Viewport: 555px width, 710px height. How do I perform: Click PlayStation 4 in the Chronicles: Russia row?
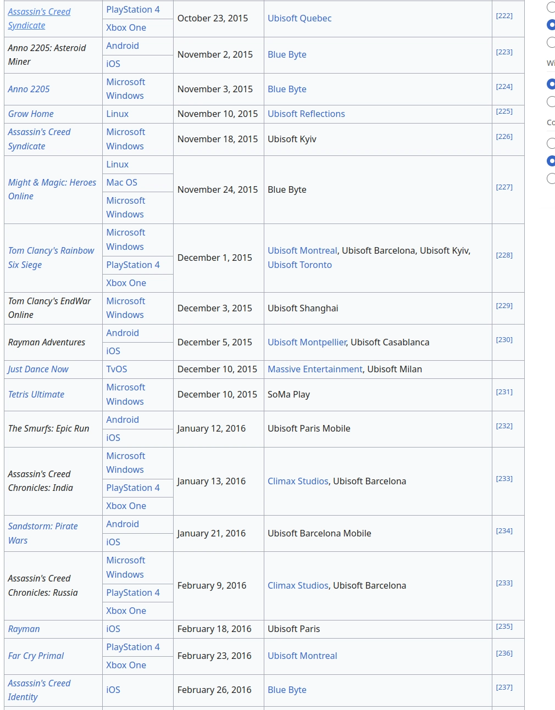point(133,592)
